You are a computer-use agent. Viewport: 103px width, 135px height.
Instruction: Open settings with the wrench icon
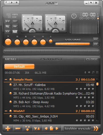(x=12, y=3)
